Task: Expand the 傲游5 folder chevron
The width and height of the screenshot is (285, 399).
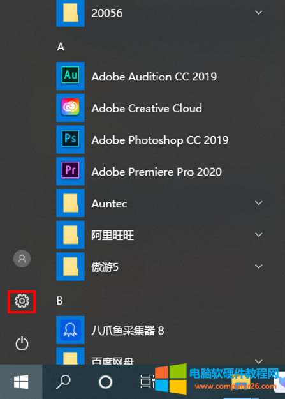Action: point(259,266)
